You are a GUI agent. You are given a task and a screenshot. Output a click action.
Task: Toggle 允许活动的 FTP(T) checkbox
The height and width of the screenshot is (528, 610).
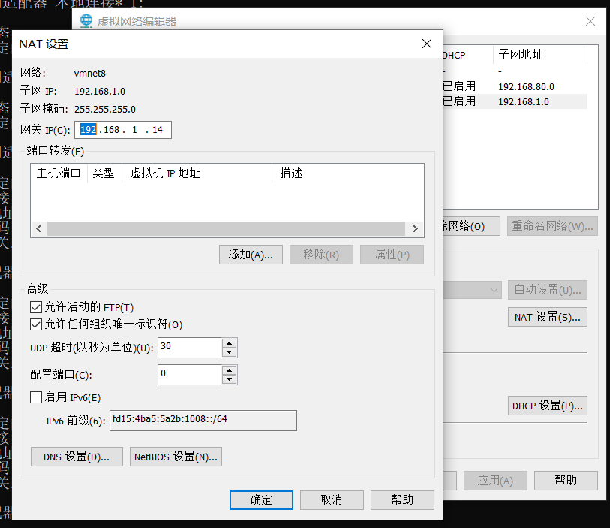point(36,307)
